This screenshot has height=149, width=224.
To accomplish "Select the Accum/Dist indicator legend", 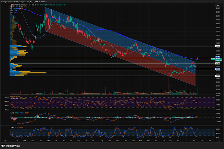I will (19, 98).
